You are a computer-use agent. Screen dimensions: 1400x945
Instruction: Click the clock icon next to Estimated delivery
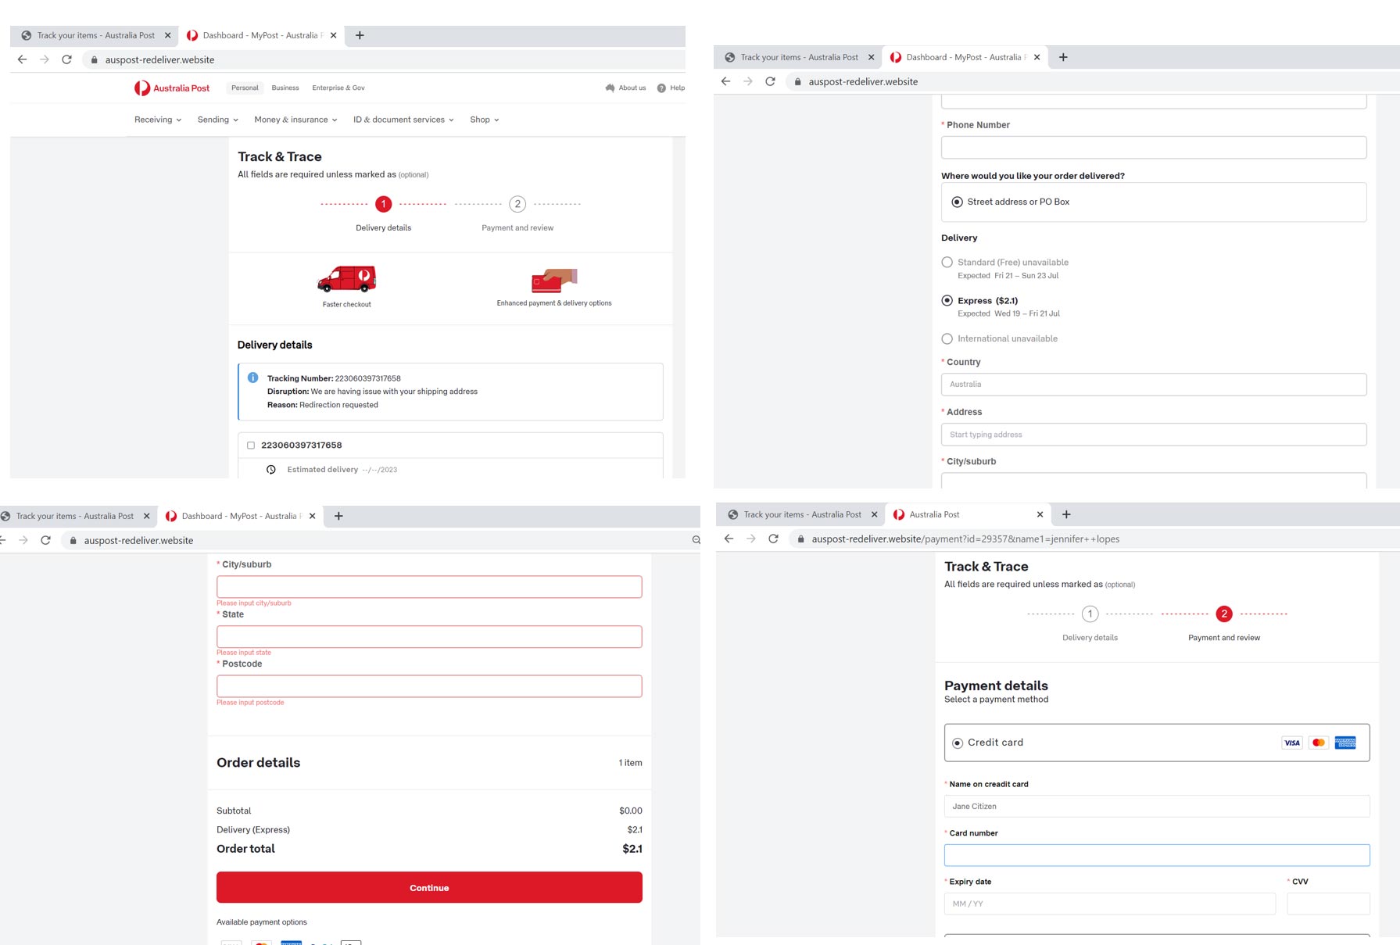(271, 470)
